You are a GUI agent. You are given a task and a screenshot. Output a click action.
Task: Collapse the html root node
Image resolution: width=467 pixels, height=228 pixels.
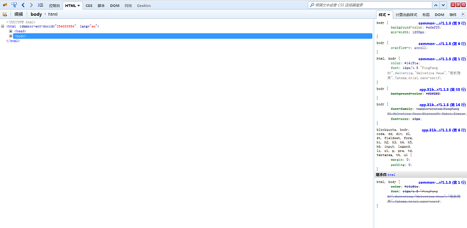3,26
